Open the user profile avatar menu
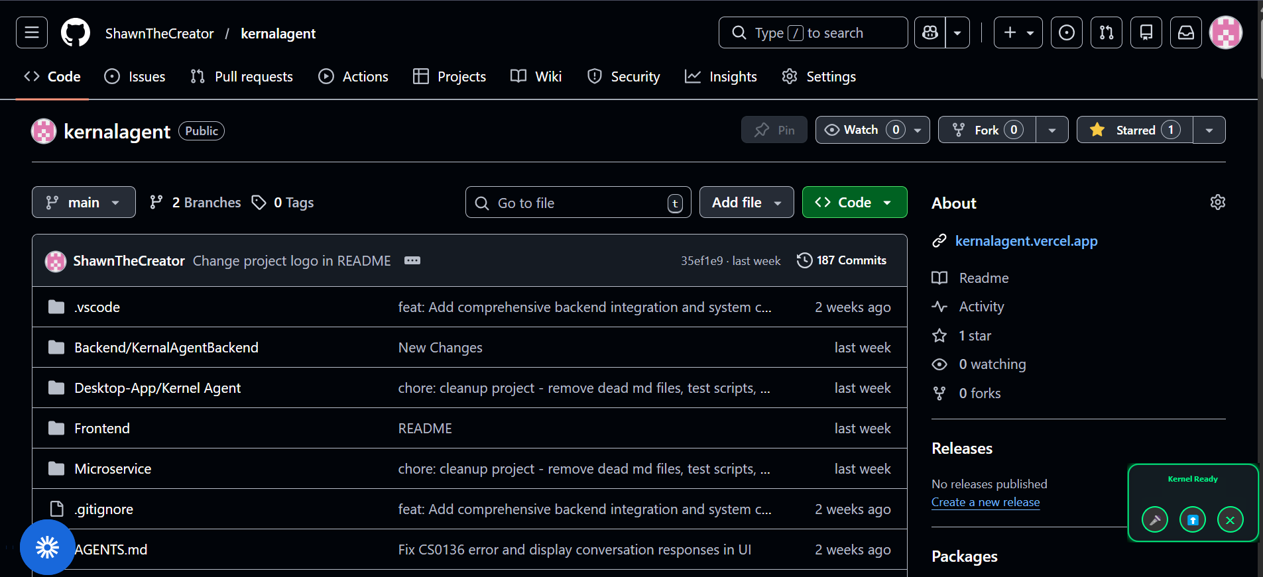 [1226, 32]
